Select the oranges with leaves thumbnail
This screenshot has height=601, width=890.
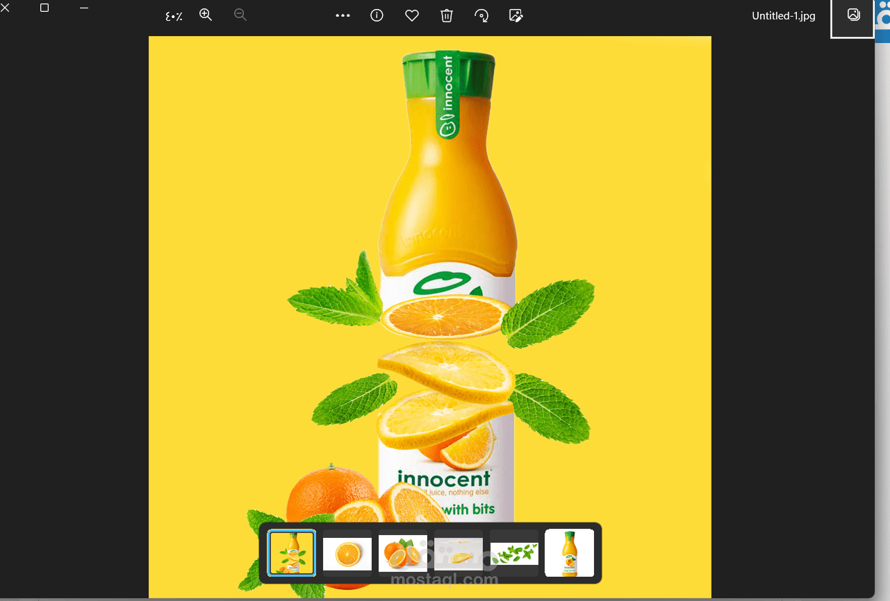[x=403, y=553]
